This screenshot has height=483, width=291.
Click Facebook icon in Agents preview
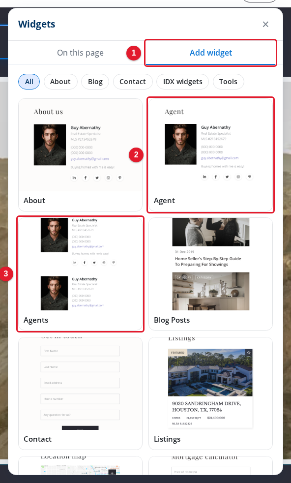coord(85,263)
